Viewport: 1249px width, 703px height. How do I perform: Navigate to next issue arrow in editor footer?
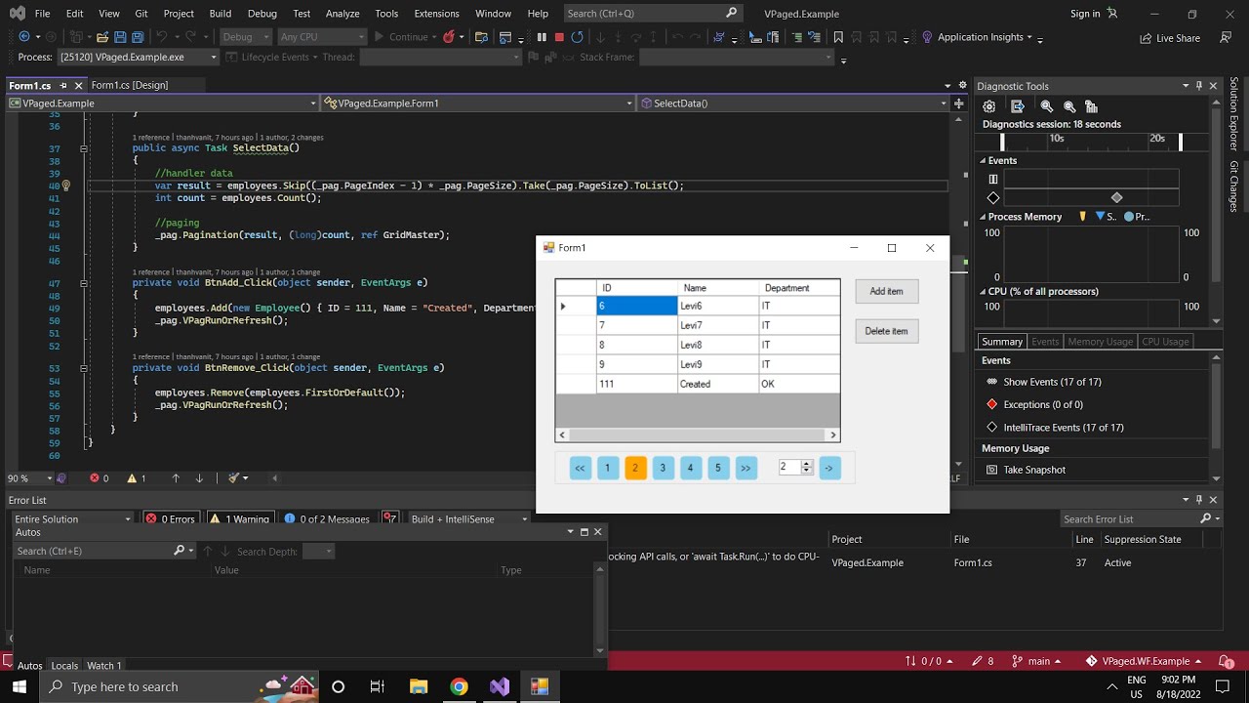199,478
